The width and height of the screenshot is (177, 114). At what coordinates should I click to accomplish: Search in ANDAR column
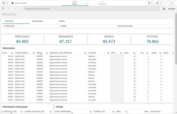tap(160, 53)
